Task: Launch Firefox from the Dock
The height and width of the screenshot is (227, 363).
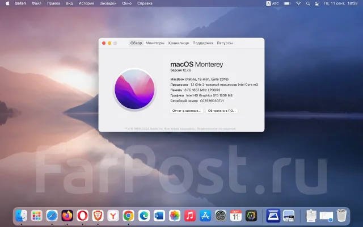Action: (x=67, y=216)
